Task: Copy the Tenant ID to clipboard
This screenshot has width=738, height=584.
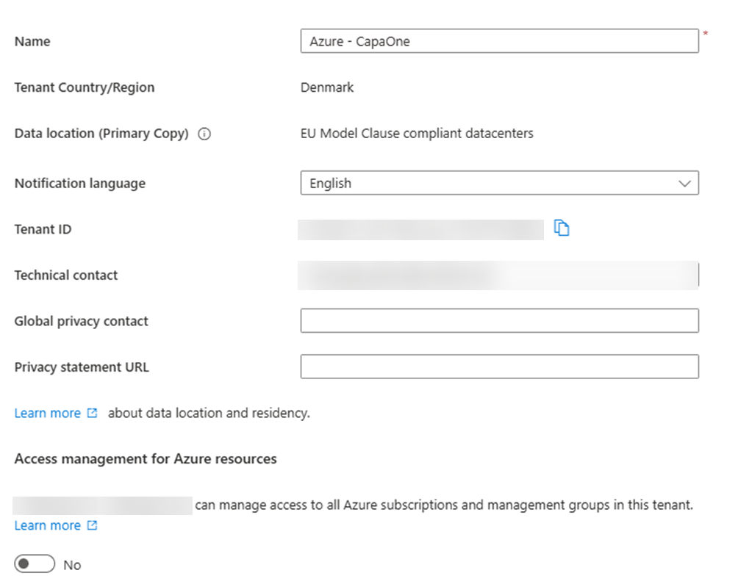Action: pyautogui.click(x=561, y=228)
